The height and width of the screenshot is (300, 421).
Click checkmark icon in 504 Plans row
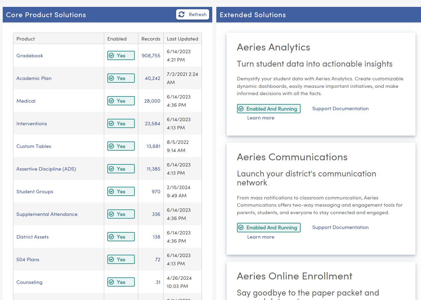coord(111,259)
